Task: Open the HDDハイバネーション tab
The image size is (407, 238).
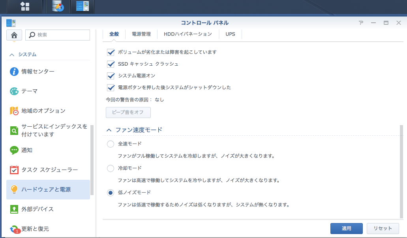Action: (188, 34)
